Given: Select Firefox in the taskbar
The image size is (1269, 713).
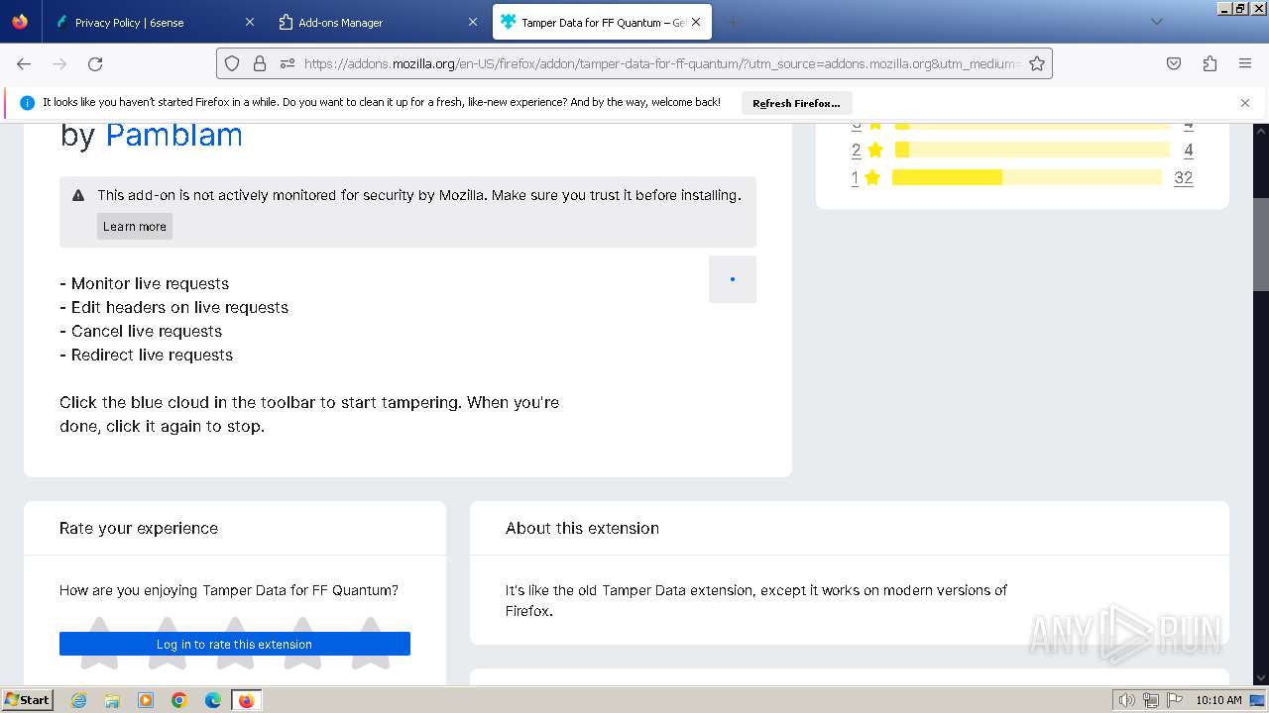Looking at the screenshot, I should coord(246,700).
